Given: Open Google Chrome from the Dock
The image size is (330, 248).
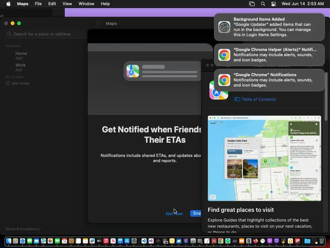Looking at the screenshot, I should 220,241.
